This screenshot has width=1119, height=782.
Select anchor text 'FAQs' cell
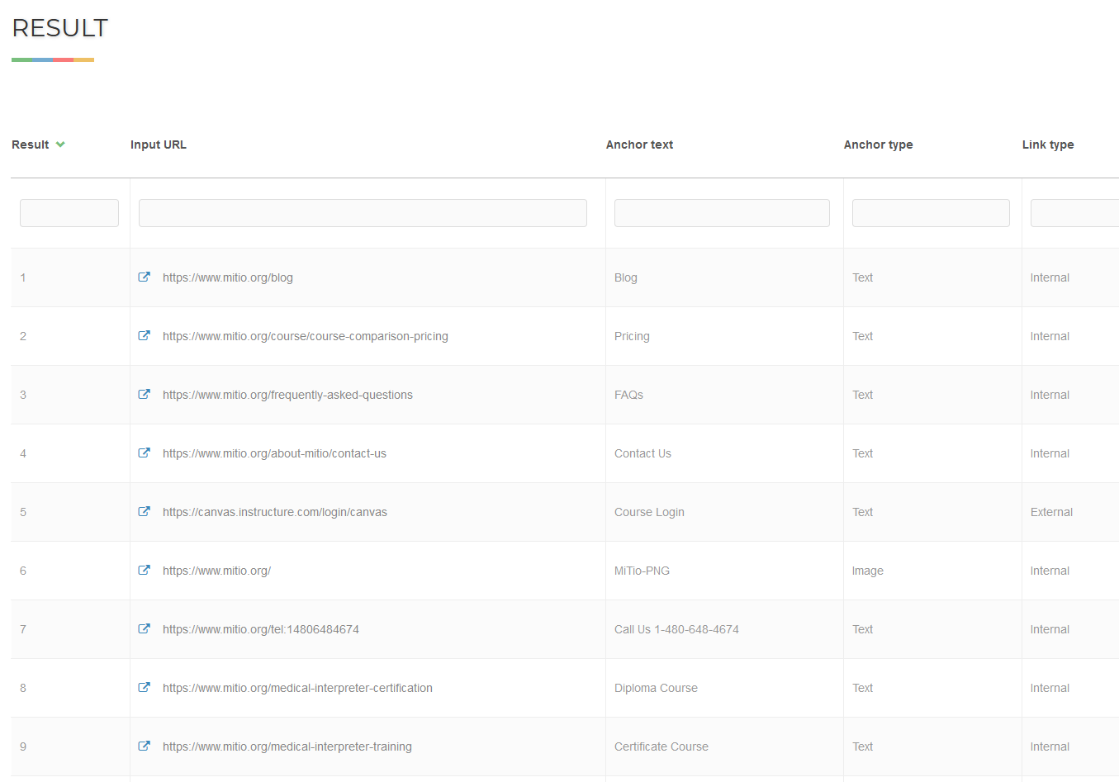[628, 395]
